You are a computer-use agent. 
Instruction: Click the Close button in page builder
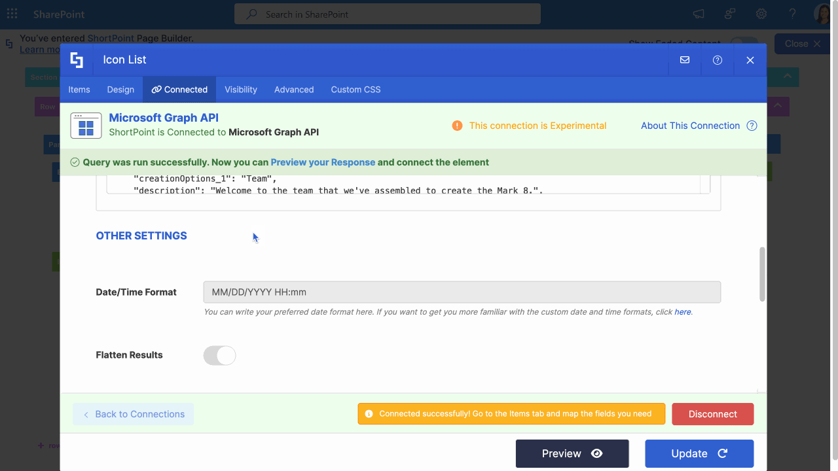pos(803,44)
